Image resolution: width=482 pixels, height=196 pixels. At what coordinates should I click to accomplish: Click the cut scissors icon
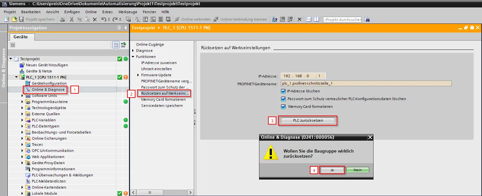point(71,19)
